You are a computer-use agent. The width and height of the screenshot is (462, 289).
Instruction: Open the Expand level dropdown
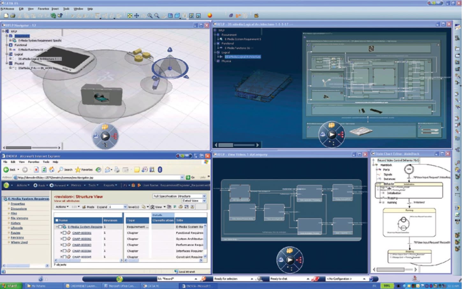click(x=118, y=207)
